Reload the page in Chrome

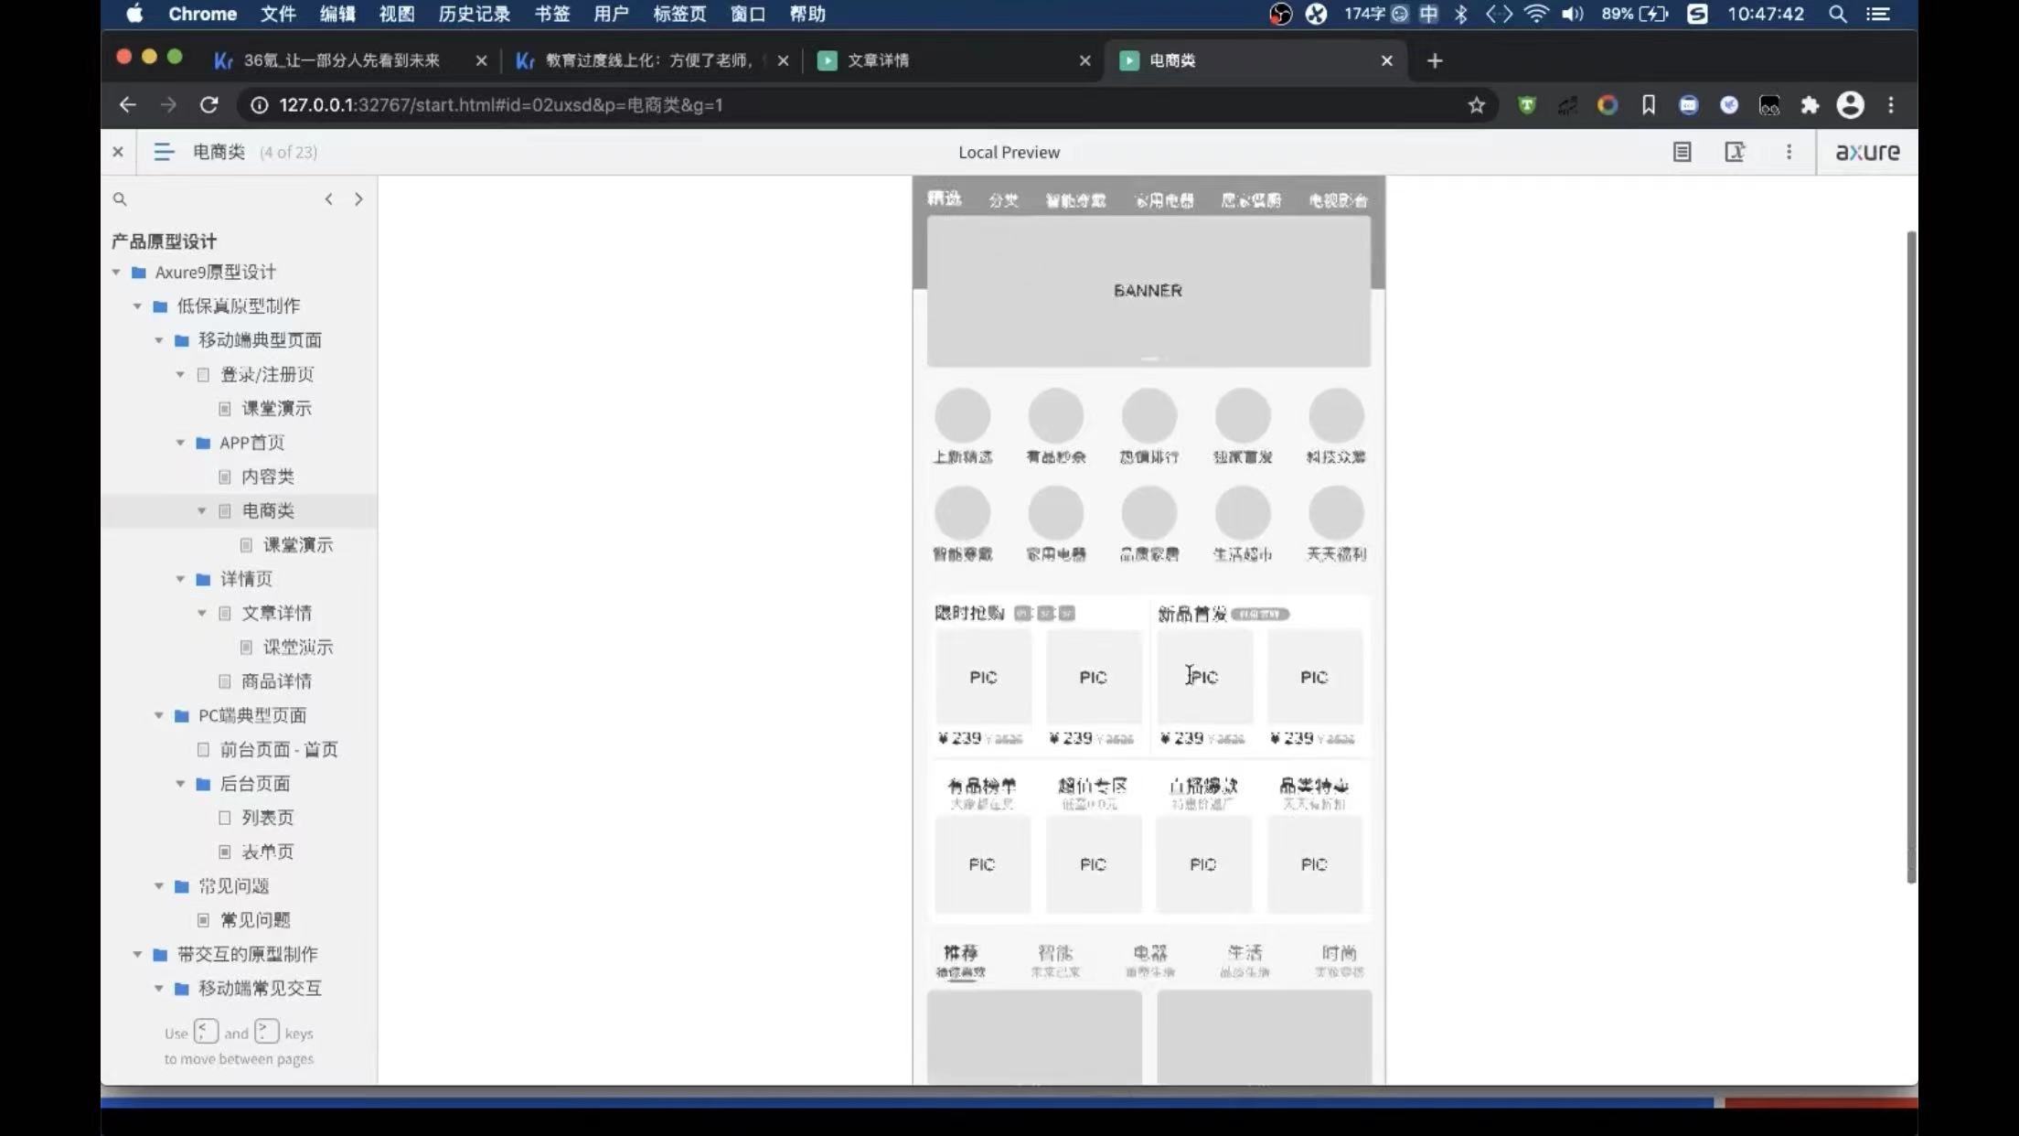[209, 105]
